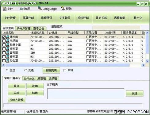This screenshot has width=150, height=115.
Task: Check the 秘书小李 host checkbox
Action: [4, 45]
